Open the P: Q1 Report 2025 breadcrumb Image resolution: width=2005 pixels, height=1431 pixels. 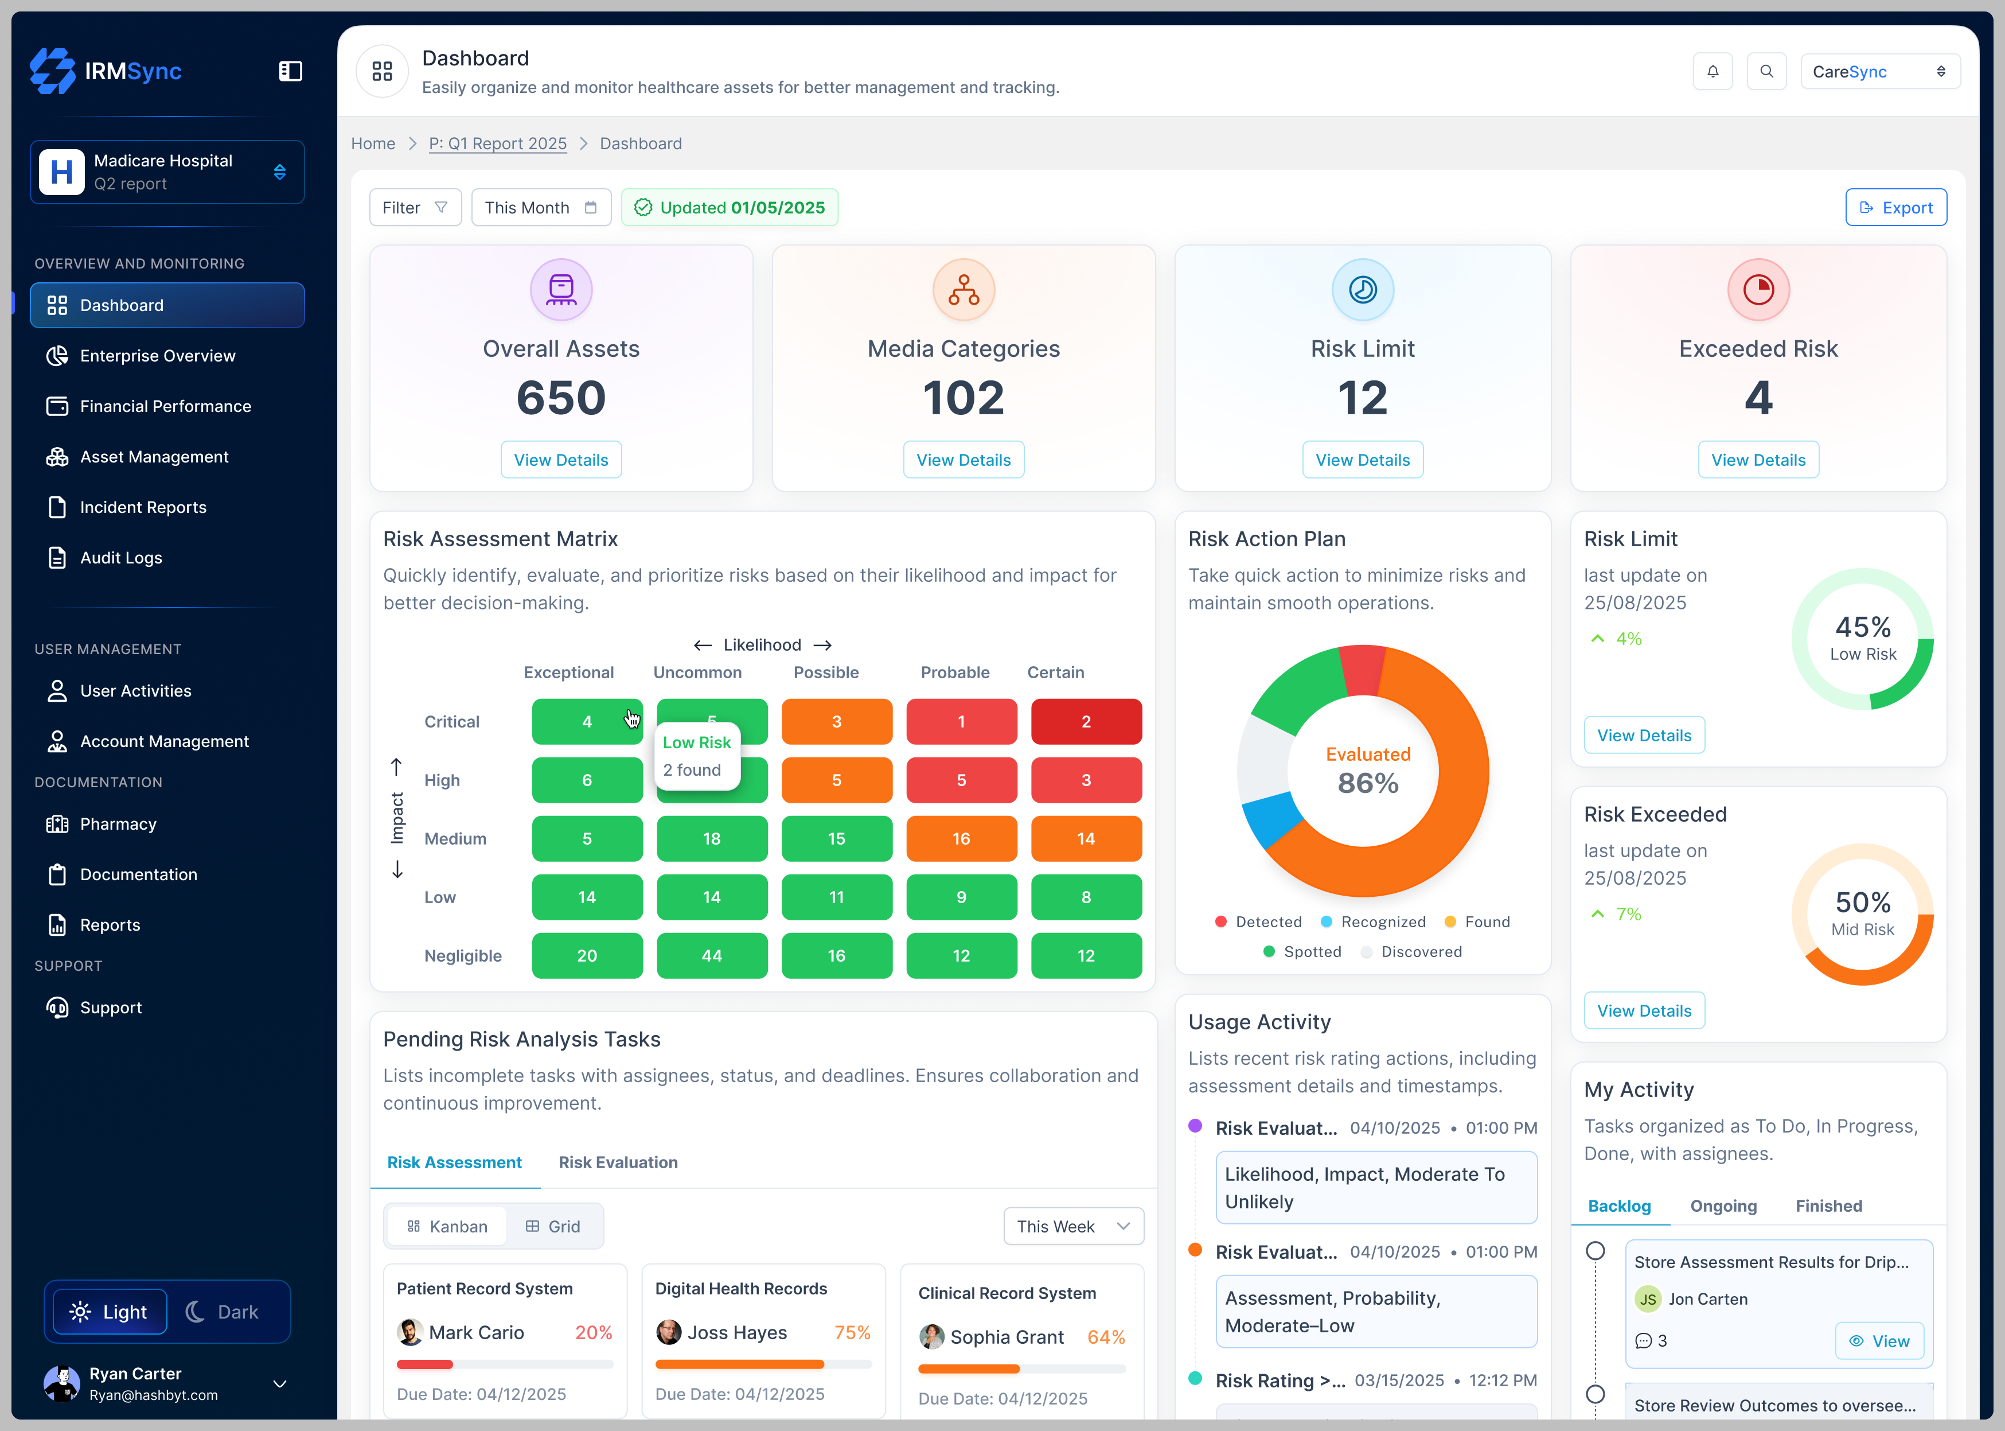(x=497, y=143)
